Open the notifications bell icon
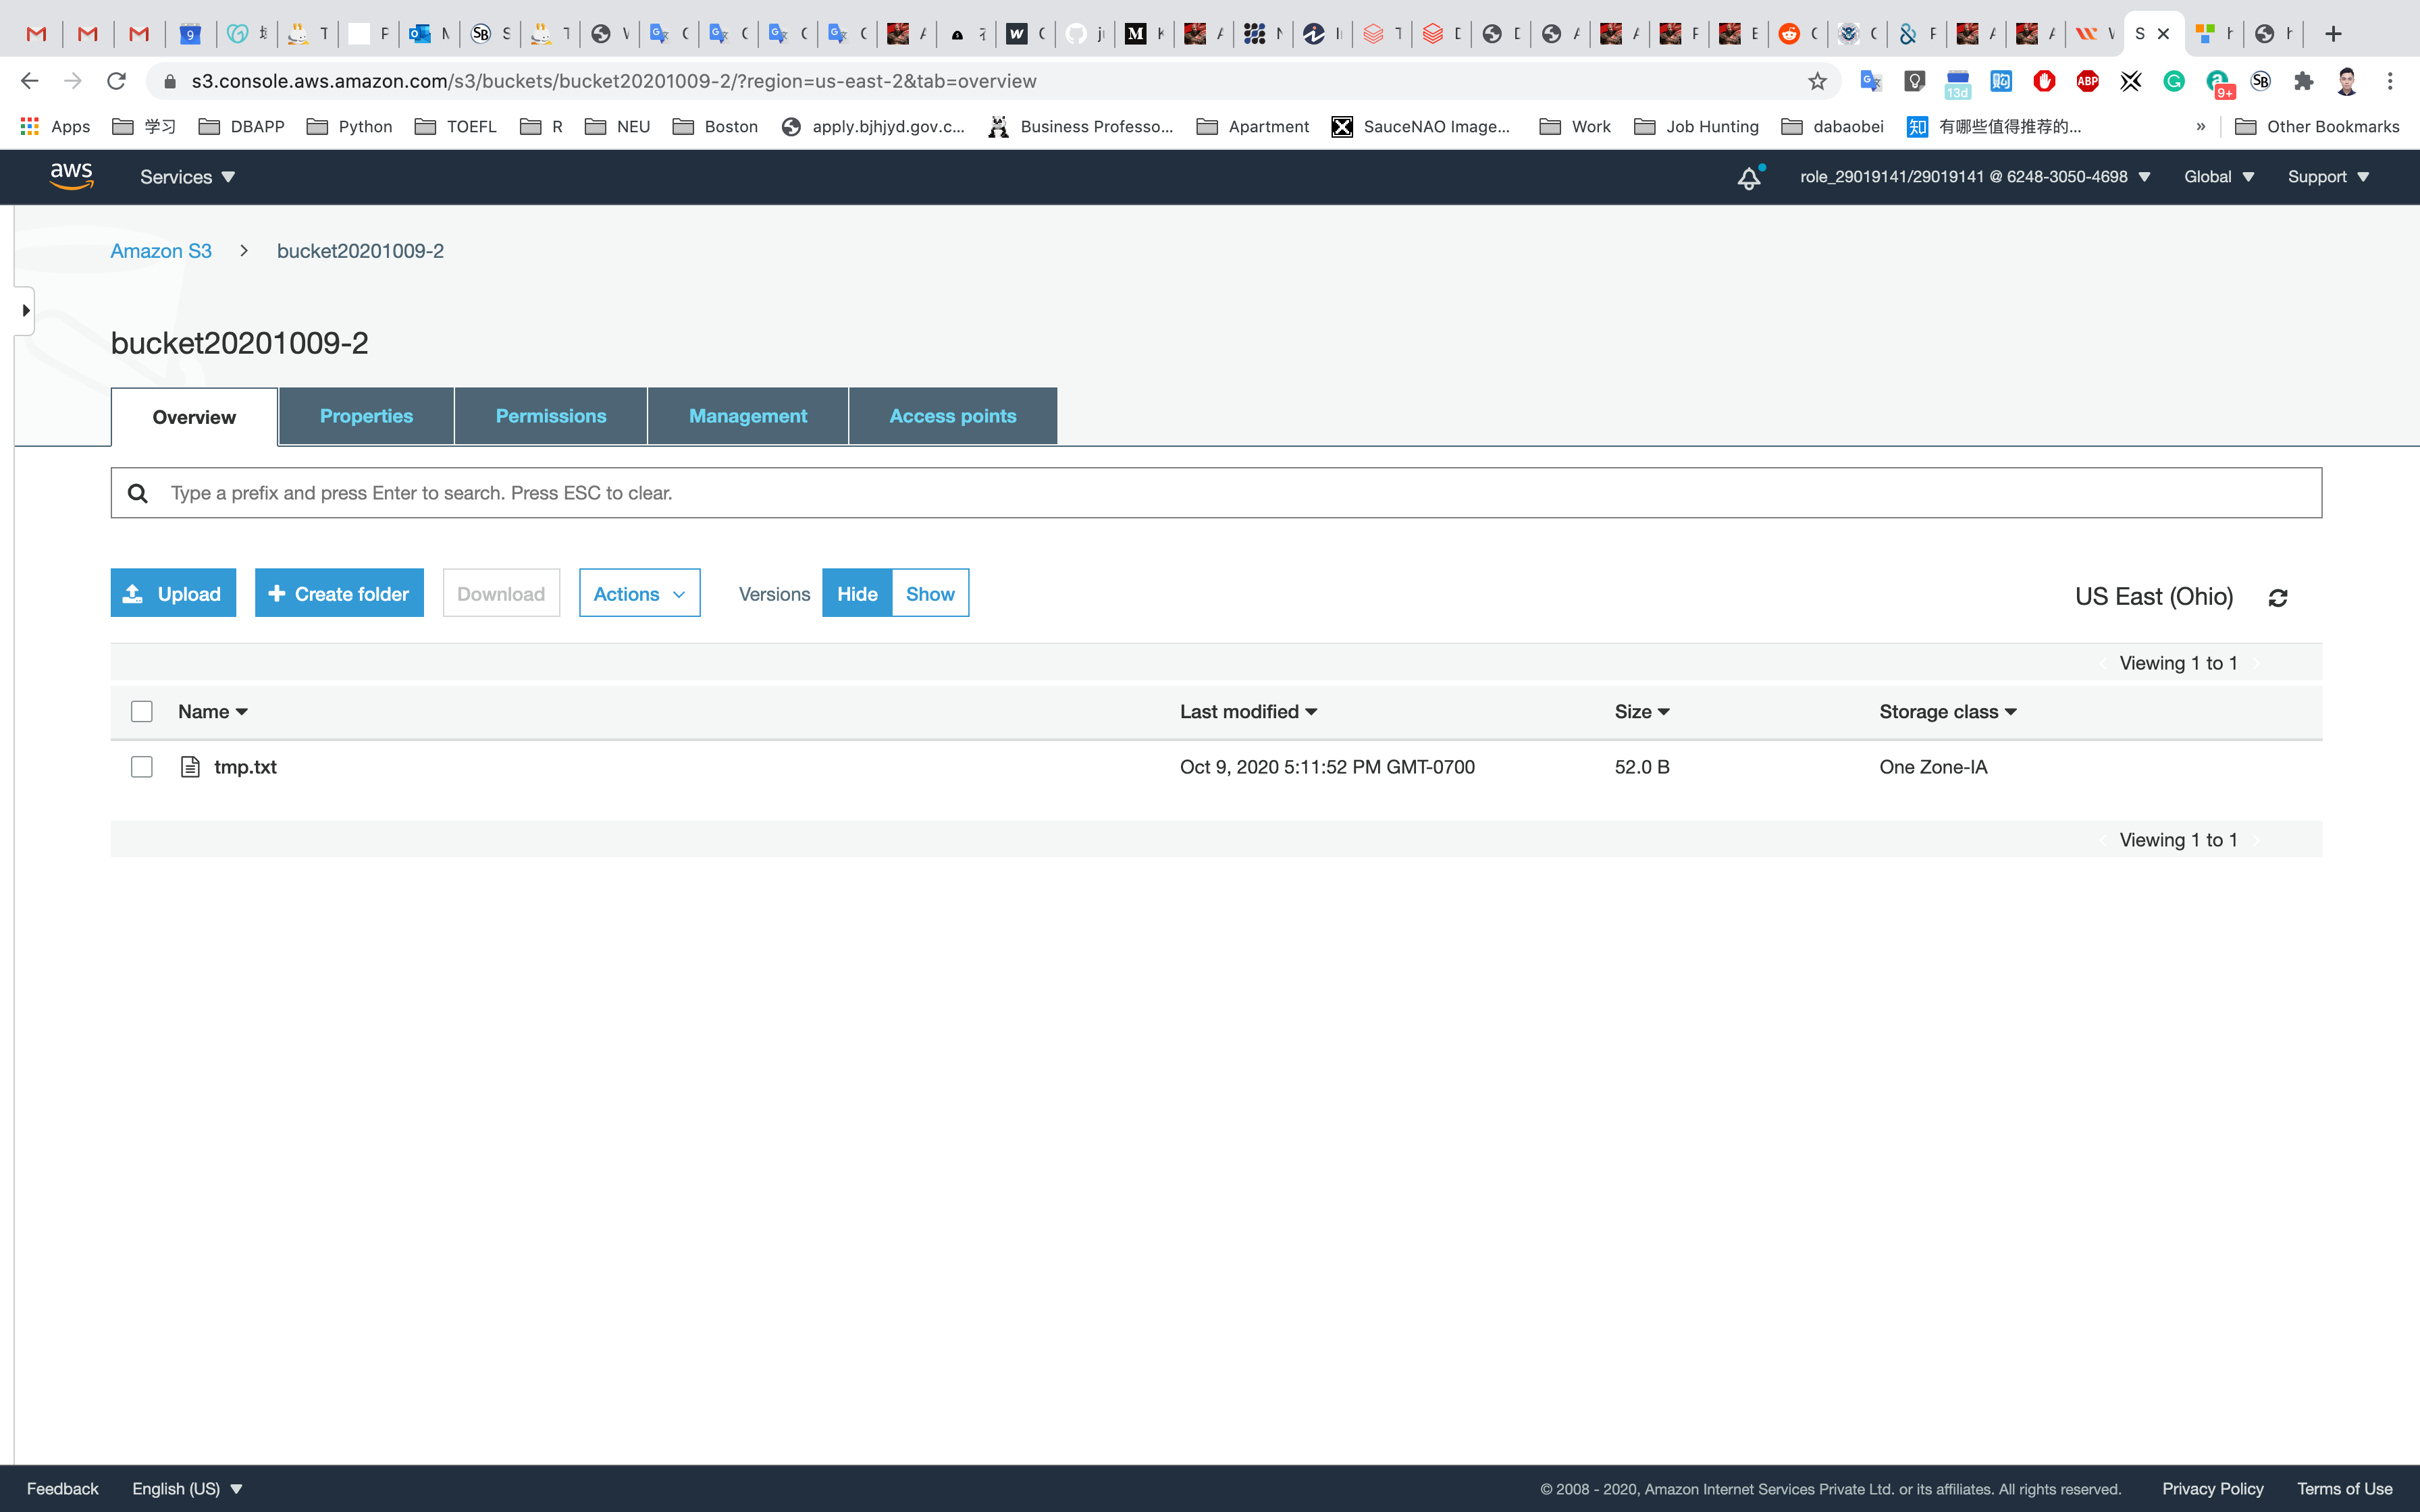 tap(1748, 178)
